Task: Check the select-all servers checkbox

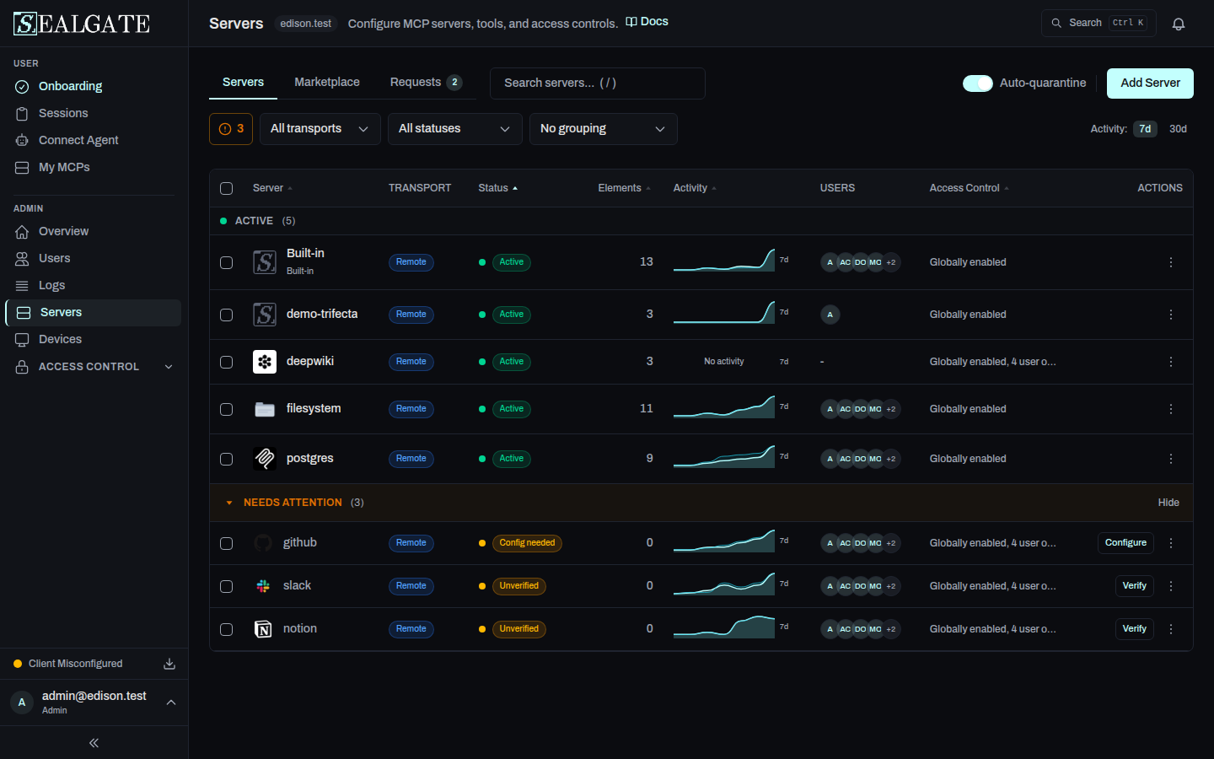Action: point(227,188)
